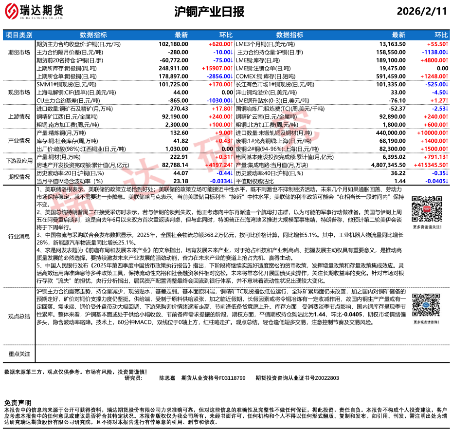The width and height of the screenshot is (452, 431).
Task: Click the 重点关注 section label
Action: (19, 354)
